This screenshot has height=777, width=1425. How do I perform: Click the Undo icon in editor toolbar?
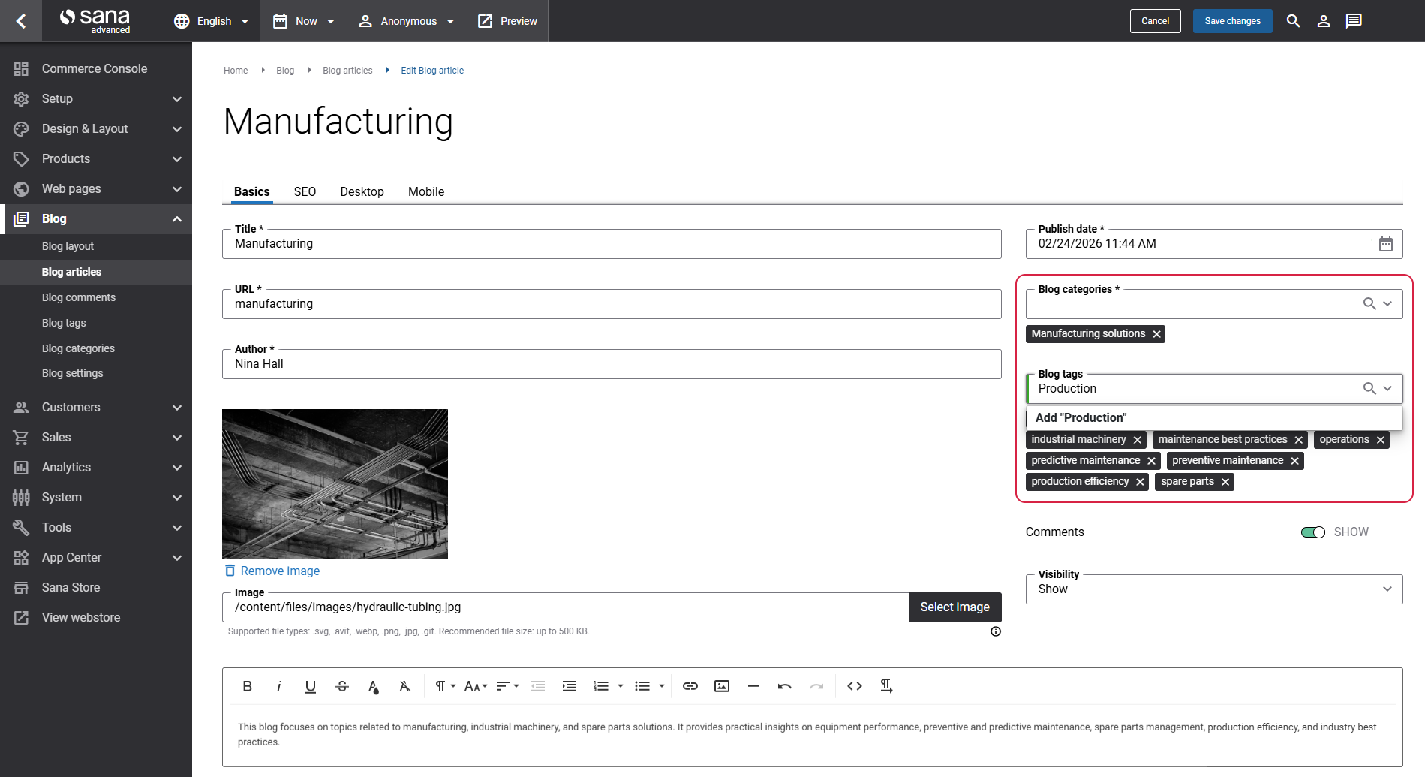pos(784,686)
